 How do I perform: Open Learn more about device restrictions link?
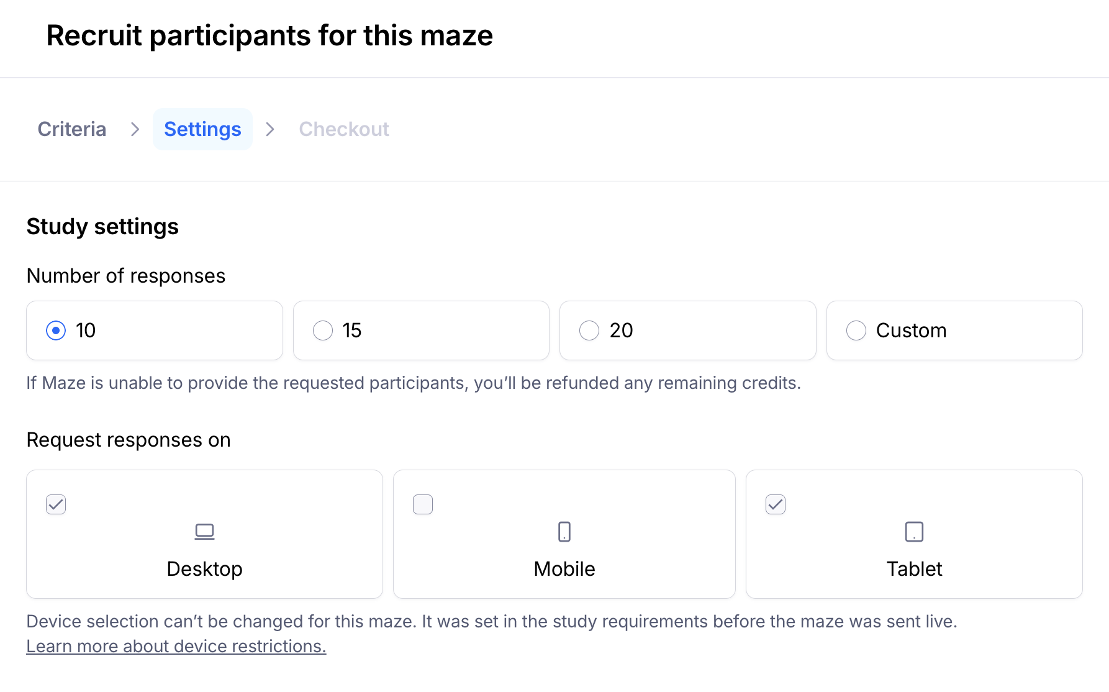click(x=176, y=646)
